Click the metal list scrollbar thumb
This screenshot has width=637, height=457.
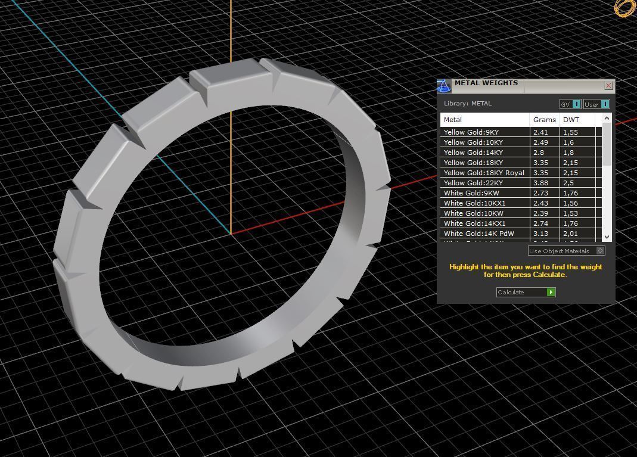[607, 145]
